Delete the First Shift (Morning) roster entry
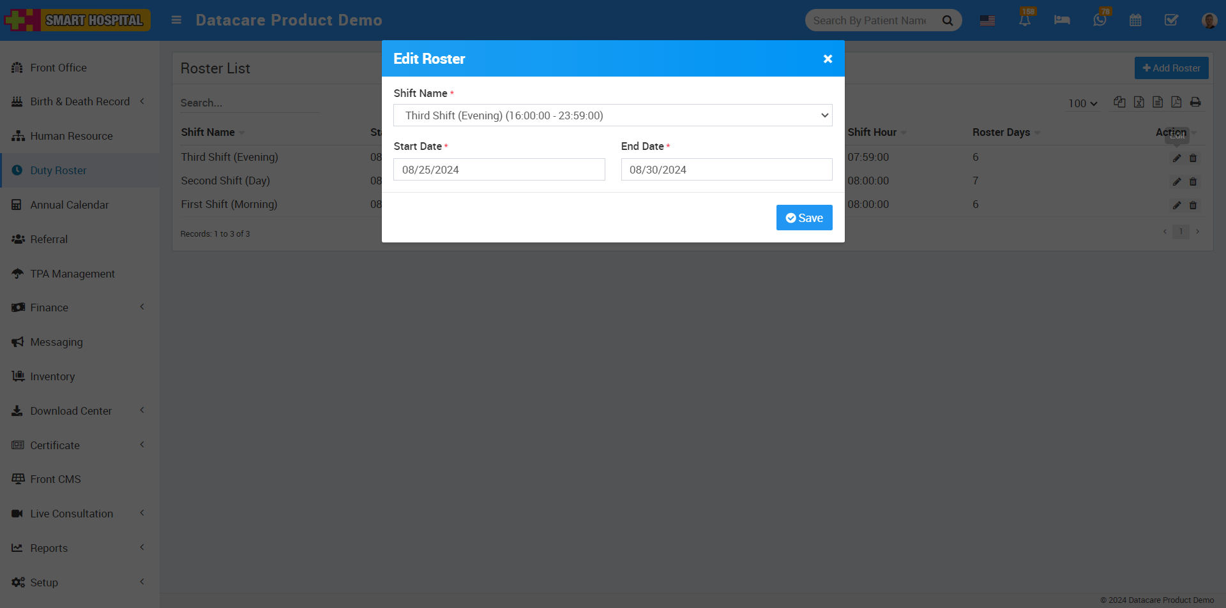 tap(1193, 205)
